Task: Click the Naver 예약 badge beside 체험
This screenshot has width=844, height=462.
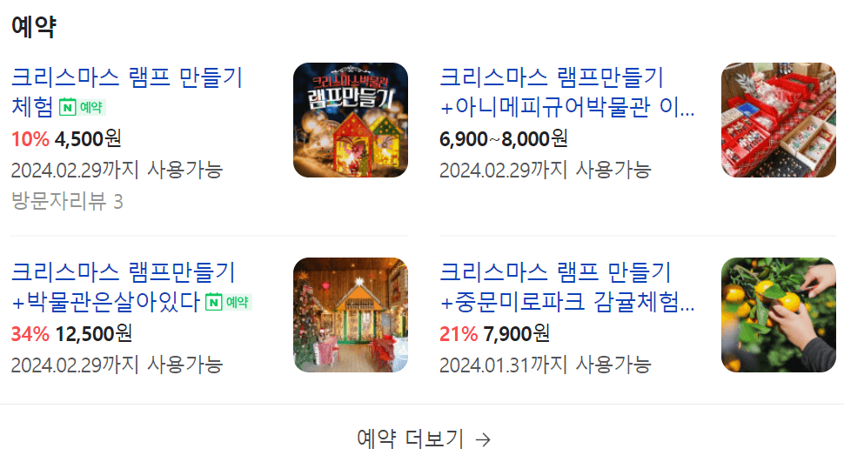Action: tap(82, 107)
